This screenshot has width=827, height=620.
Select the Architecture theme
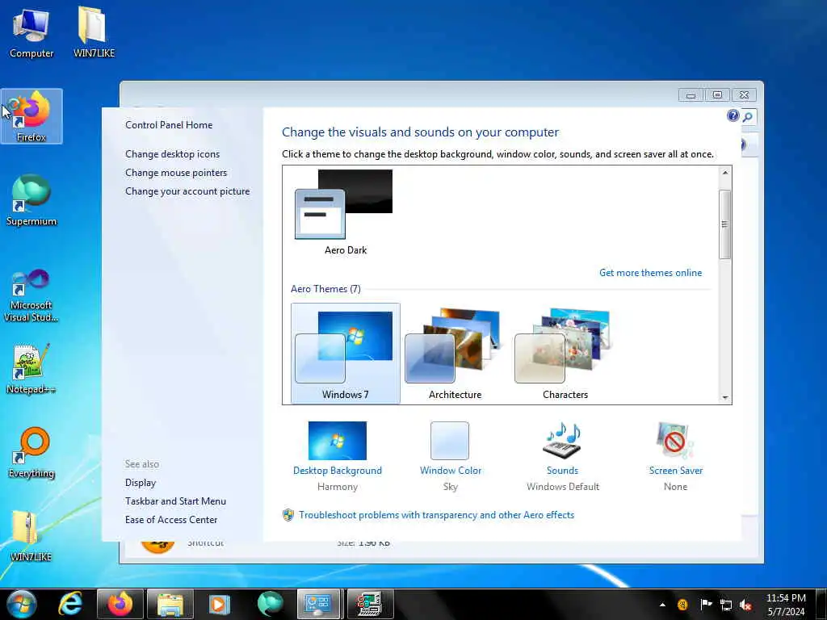pos(455,354)
